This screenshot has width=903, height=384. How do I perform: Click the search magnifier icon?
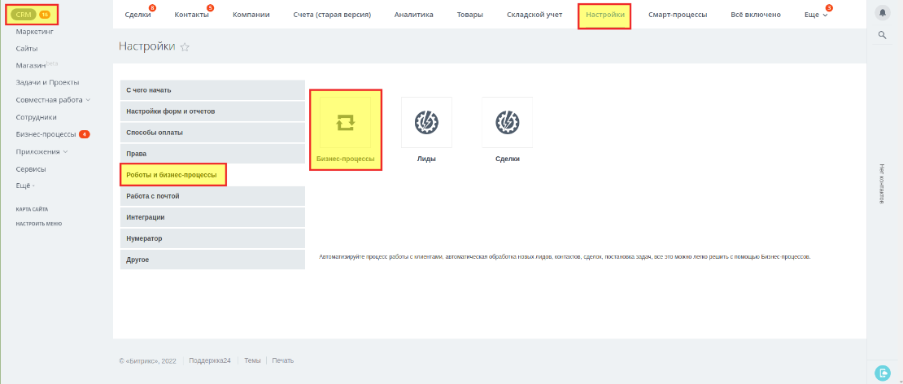click(x=883, y=35)
